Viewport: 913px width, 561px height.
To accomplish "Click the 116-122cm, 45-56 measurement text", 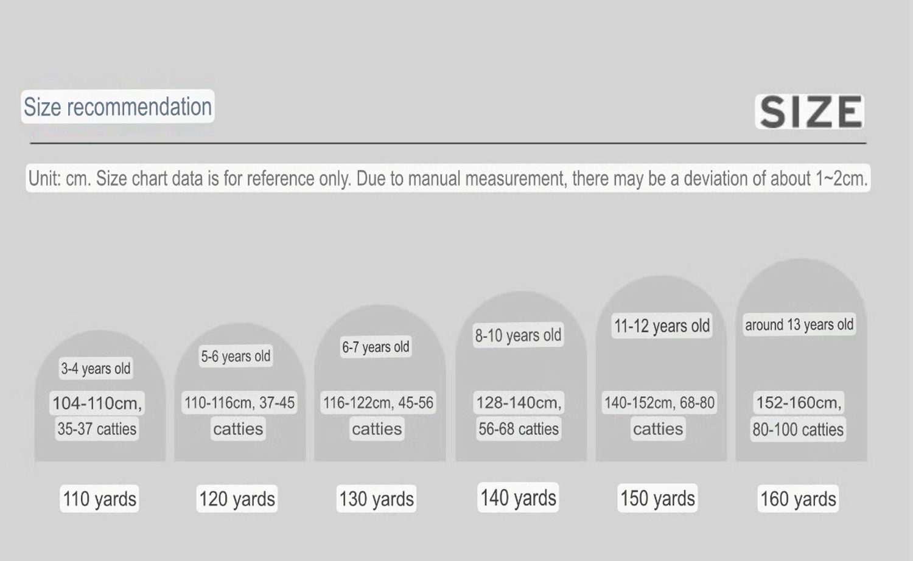I will (x=378, y=402).
